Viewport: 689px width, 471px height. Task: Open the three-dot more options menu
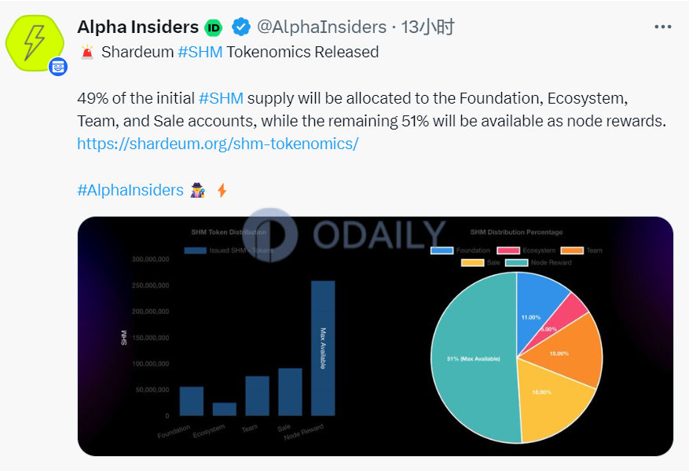pos(662,27)
